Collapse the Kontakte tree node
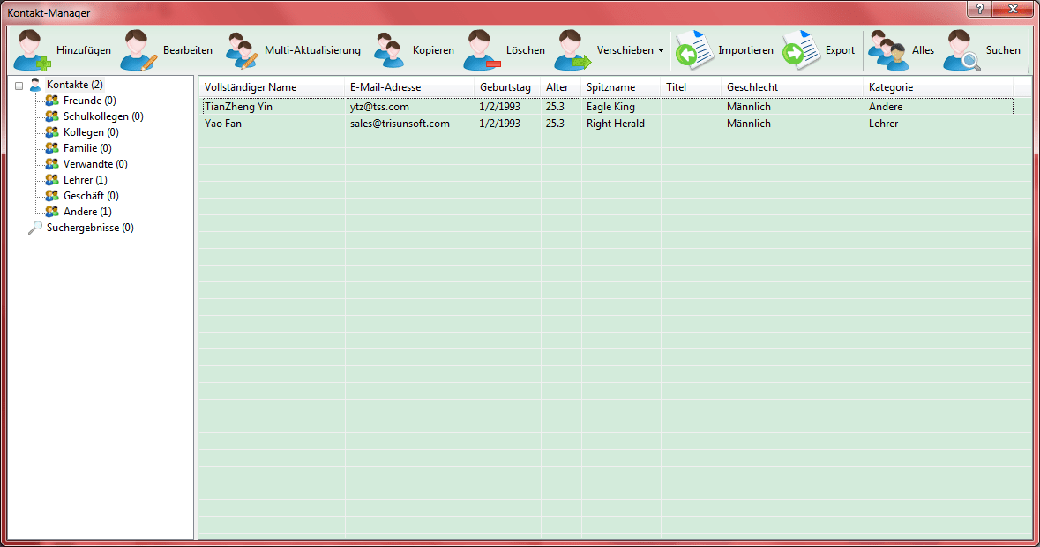The image size is (1040, 547). click(x=19, y=85)
